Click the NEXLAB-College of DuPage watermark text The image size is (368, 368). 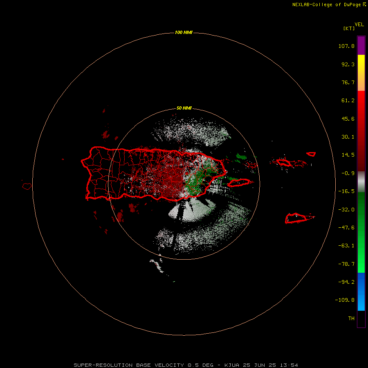coord(329,4)
